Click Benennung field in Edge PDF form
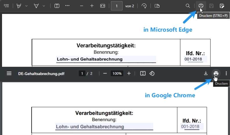 click(106, 59)
